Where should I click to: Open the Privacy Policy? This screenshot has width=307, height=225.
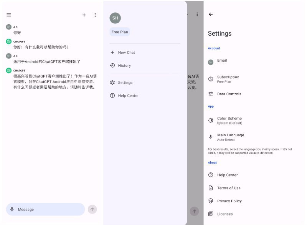(x=229, y=201)
